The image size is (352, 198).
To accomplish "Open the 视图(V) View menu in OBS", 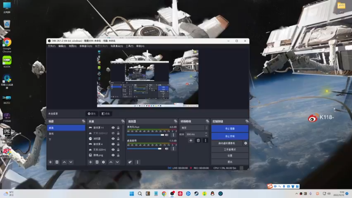I will coord(73,46).
